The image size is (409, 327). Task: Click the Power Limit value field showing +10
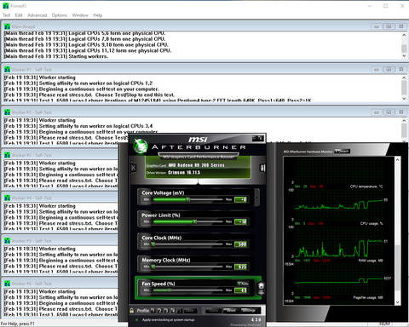tap(241, 221)
